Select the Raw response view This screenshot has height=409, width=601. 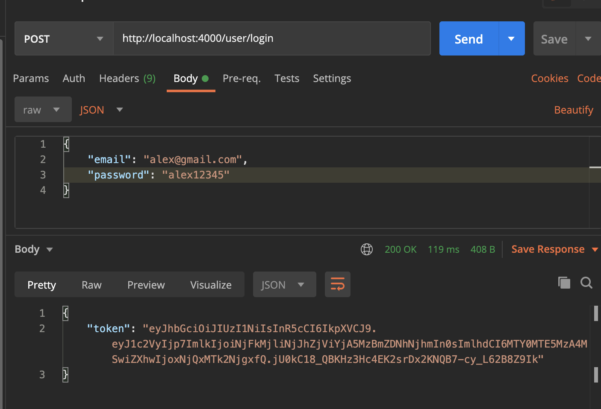91,285
